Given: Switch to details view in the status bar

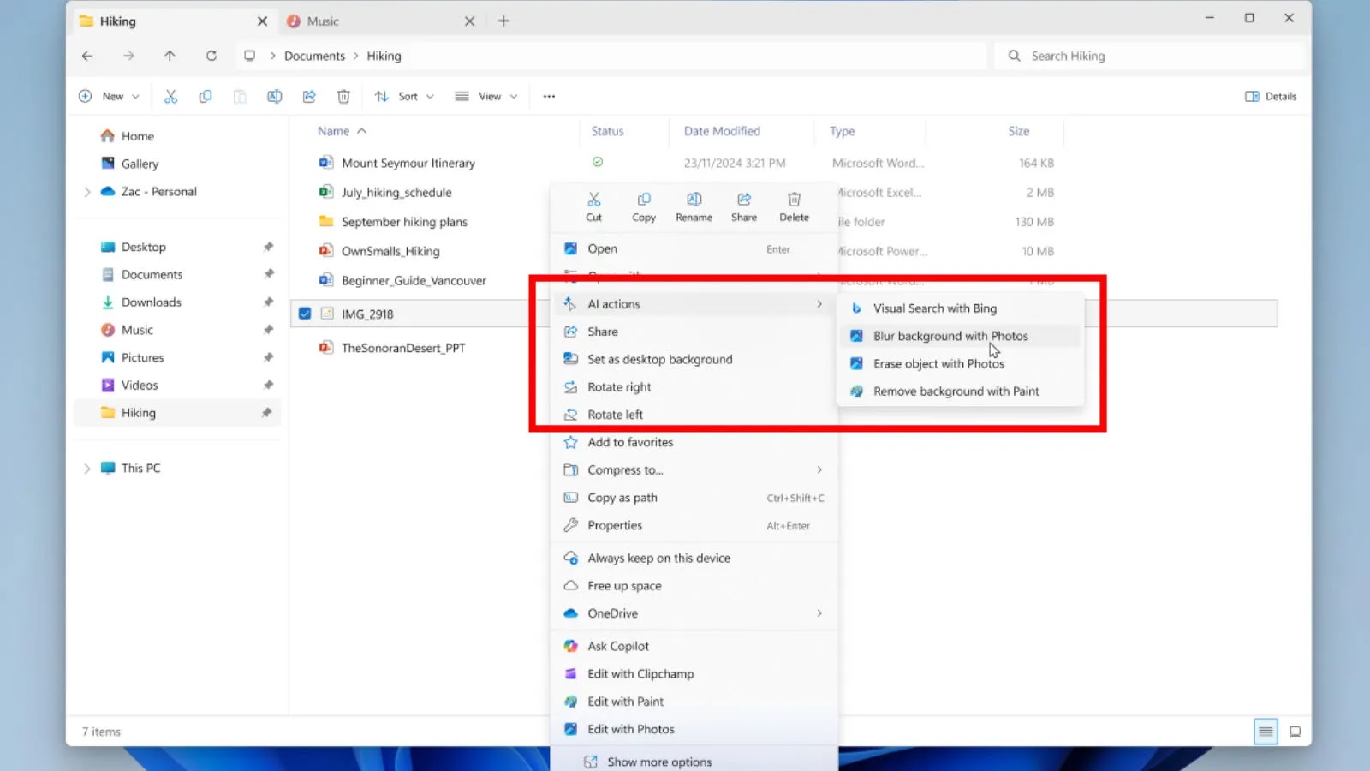Looking at the screenshot, I should point(1266,732).
